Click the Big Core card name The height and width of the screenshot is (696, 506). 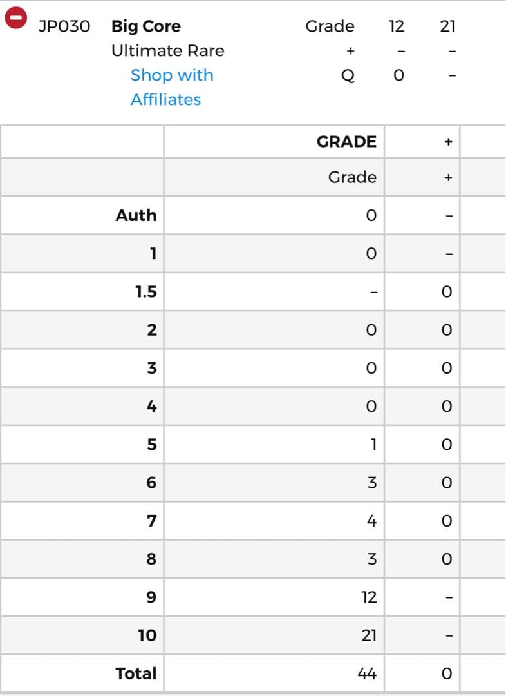coord(146,26)
